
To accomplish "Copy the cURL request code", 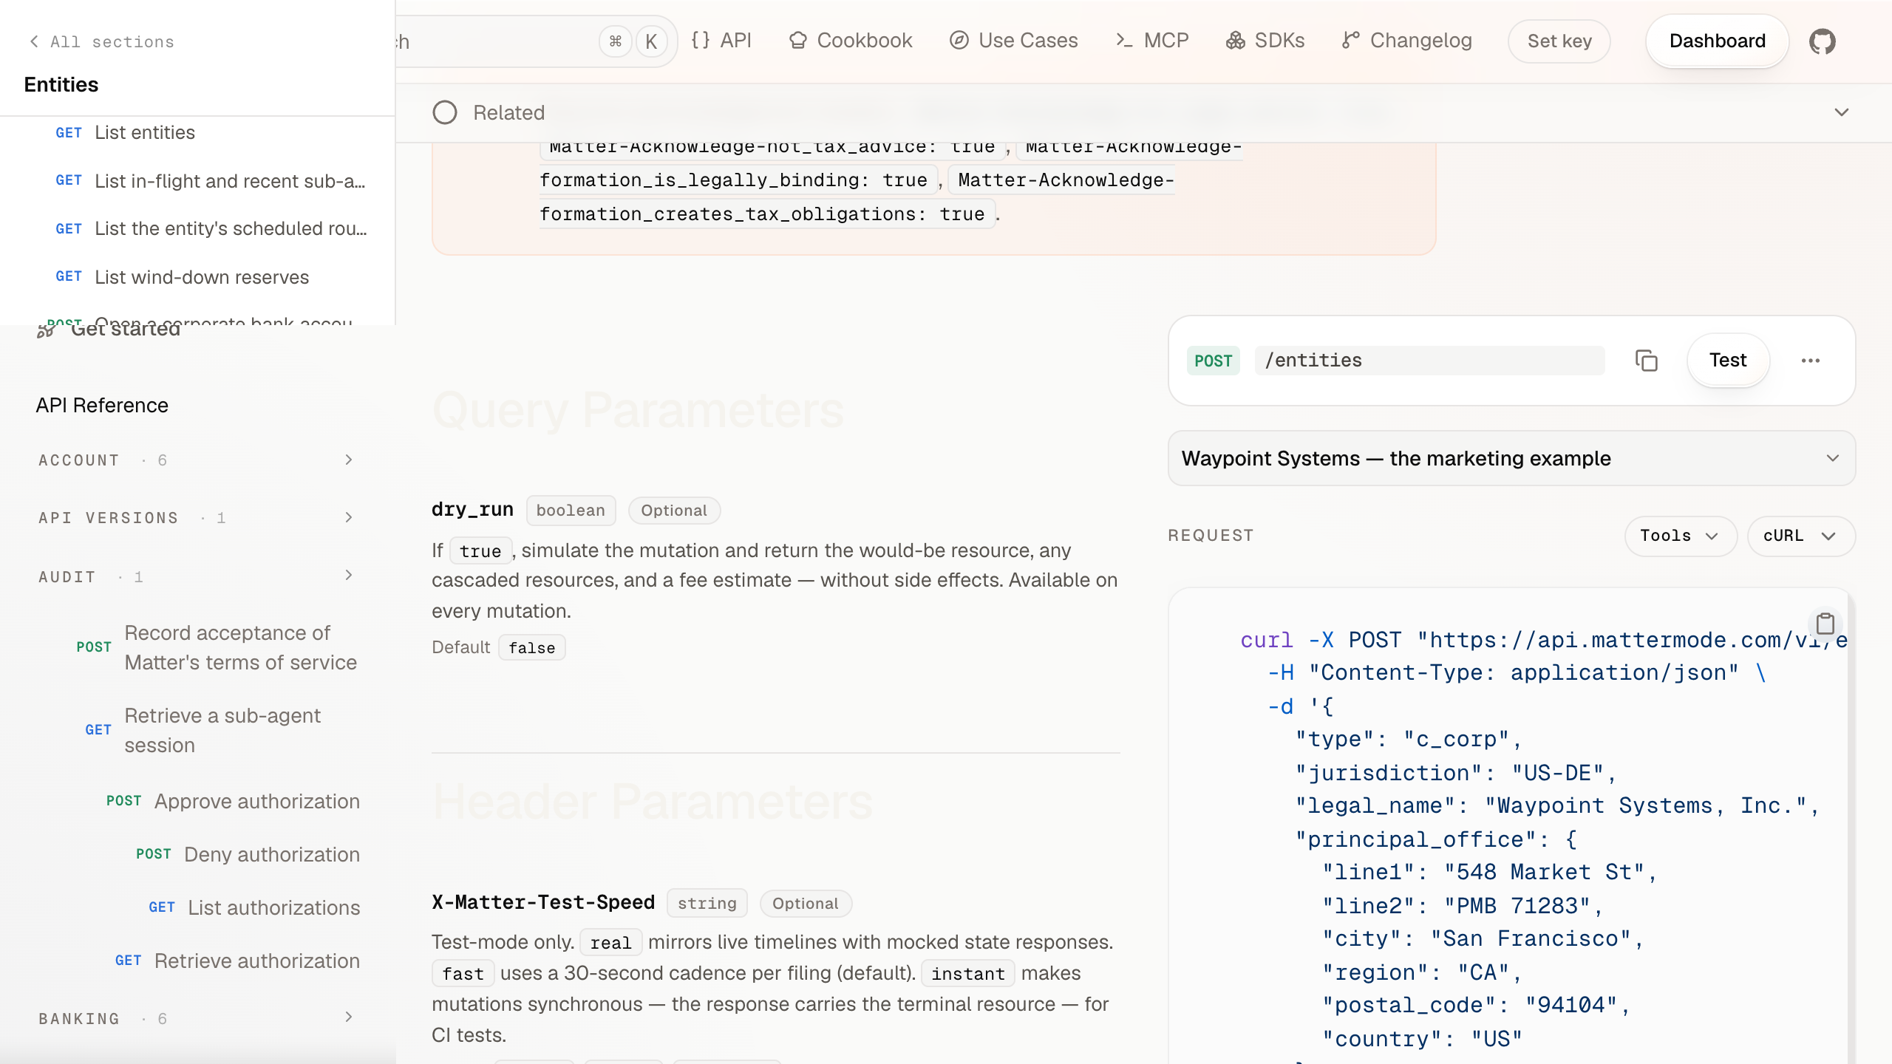I will pos(1825,624).
